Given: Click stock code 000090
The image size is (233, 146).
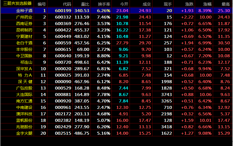Looking at the screenshot, I should click(x=63, y=82).
